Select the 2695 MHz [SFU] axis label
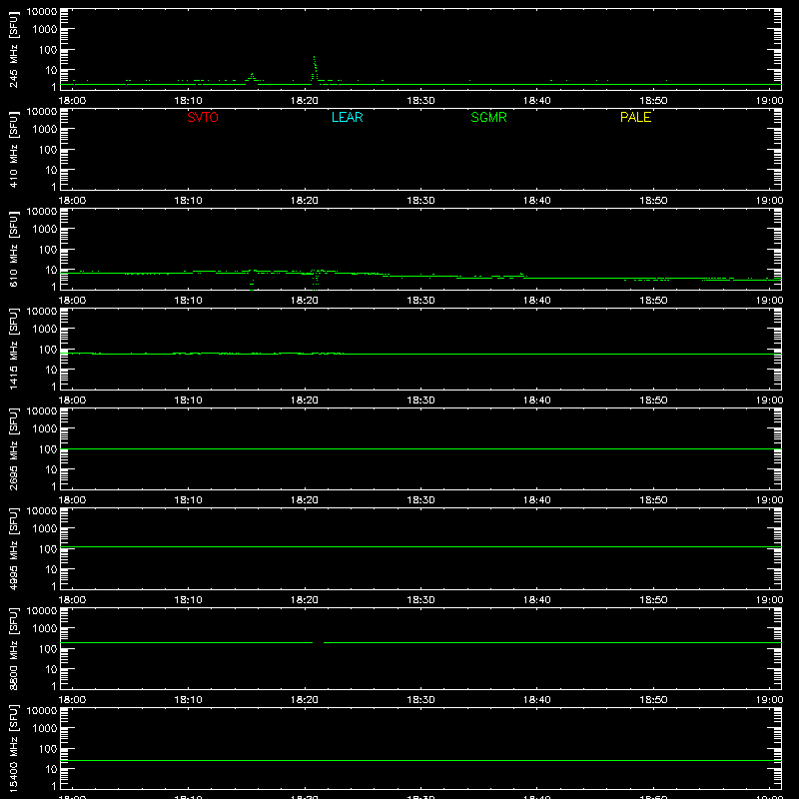Viewport: 799px width, 799px height. click(13, 448)
